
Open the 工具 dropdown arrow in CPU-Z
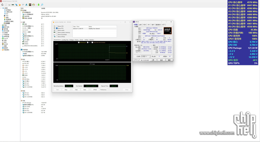157,60
